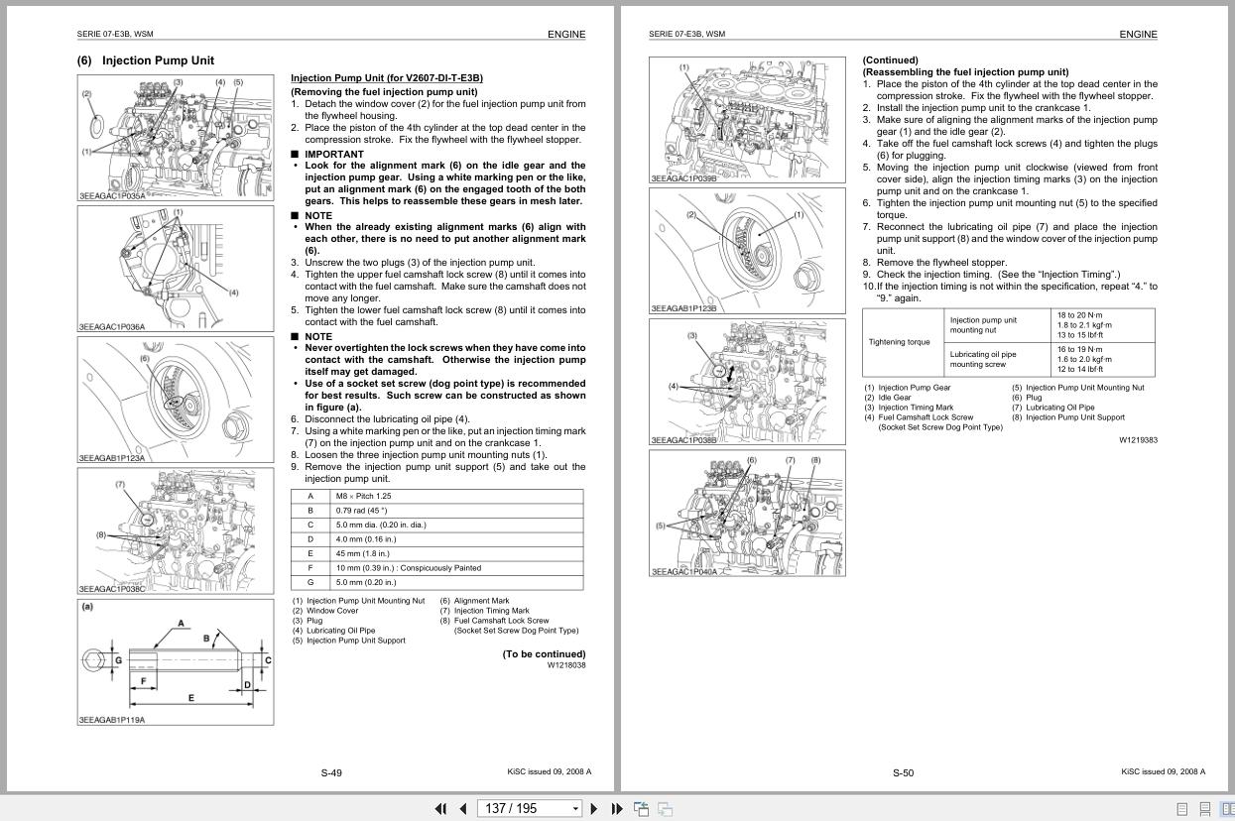Click the set screw diagram 3EEAGAB1P119A

(x=176, y=661)
